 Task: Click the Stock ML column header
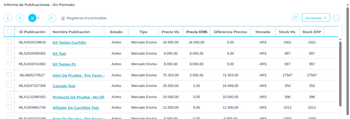(287, 32)
